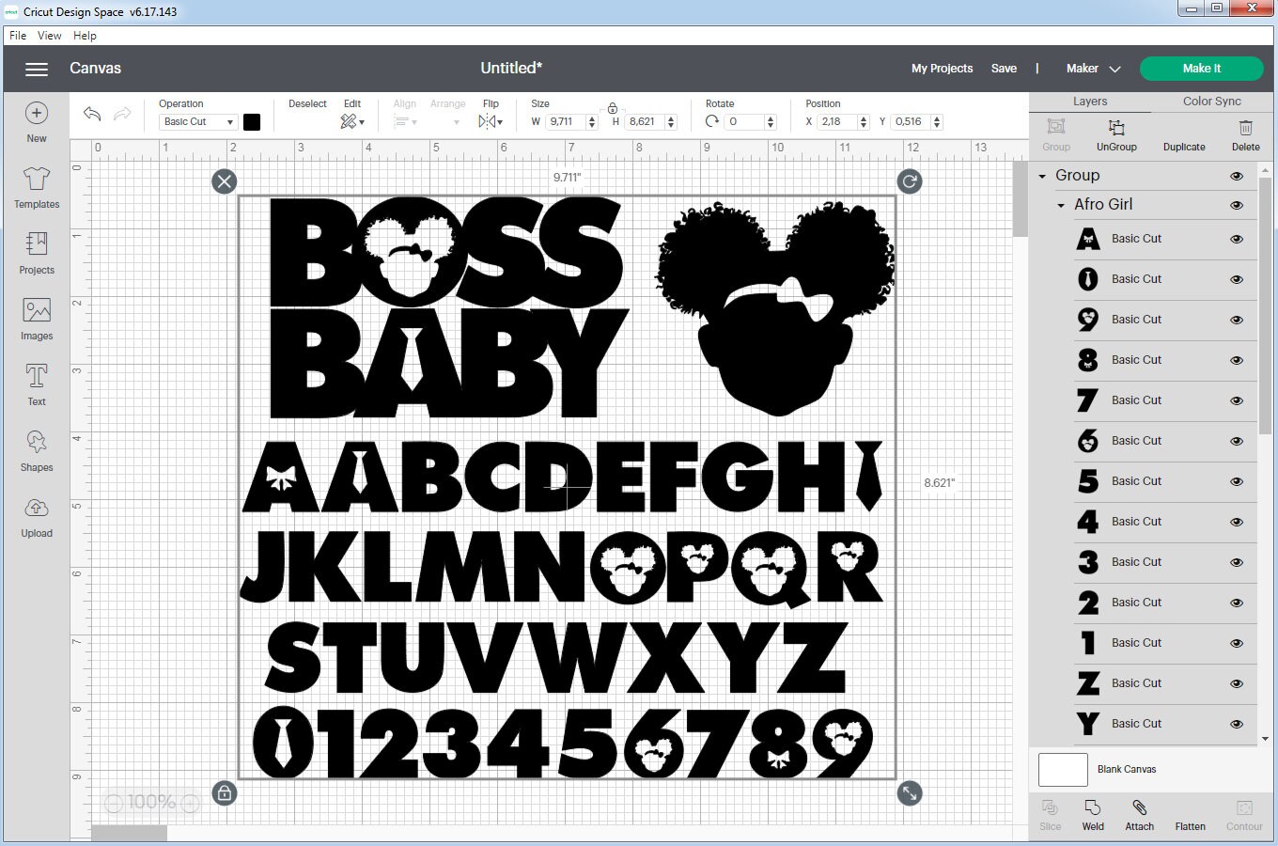Open the Templates panel

36,188
